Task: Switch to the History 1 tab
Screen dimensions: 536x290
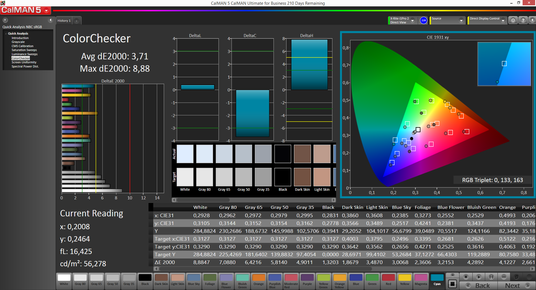Action: (64, 21)
